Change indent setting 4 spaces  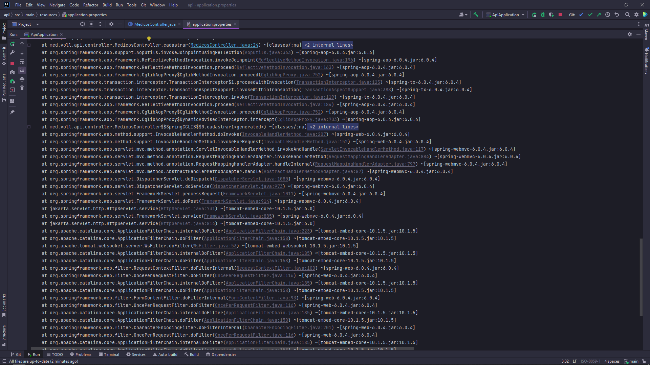612,361
